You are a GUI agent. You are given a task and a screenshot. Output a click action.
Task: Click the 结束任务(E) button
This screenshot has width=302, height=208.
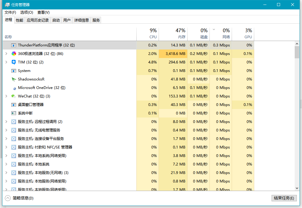click(284, 198)
